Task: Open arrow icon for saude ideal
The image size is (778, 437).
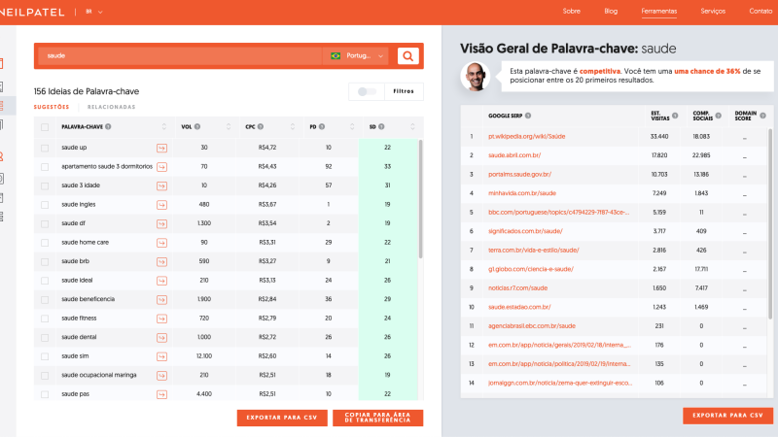Action: click(161, 281)
